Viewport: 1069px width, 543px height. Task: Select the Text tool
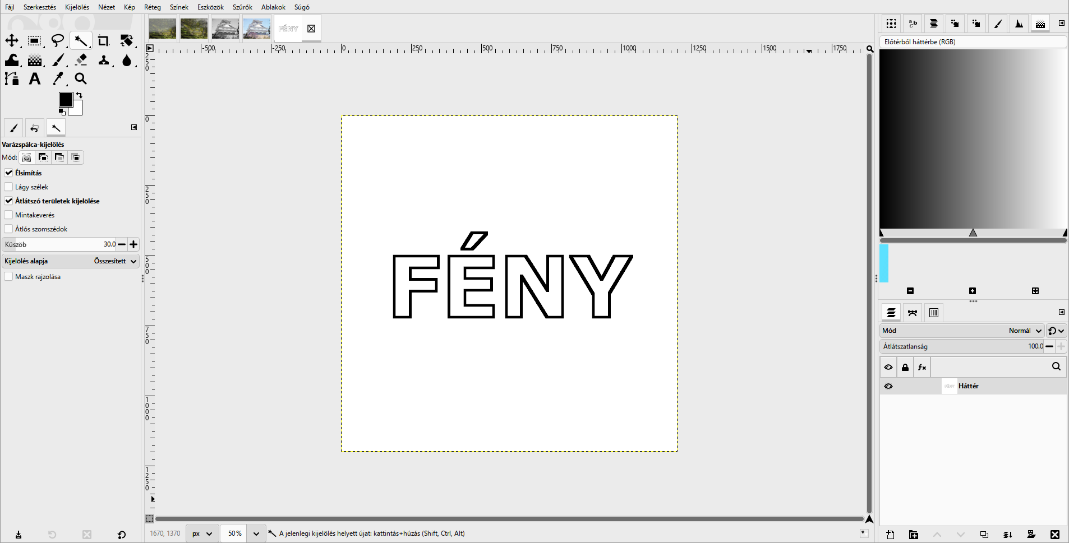(x=35, y=79)
